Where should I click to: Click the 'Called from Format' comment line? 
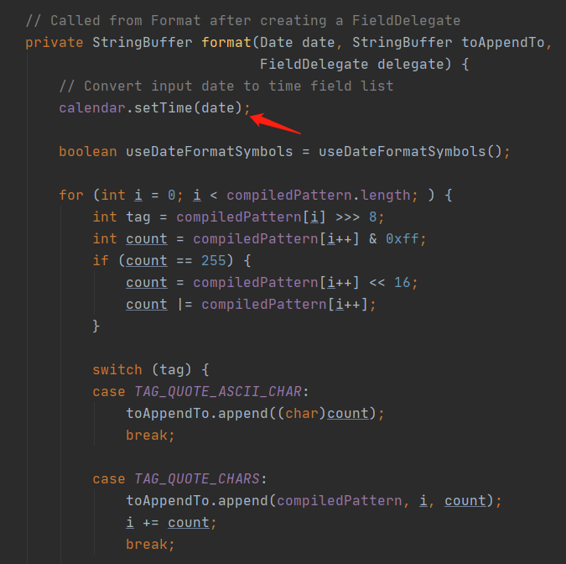click(243, 21)
